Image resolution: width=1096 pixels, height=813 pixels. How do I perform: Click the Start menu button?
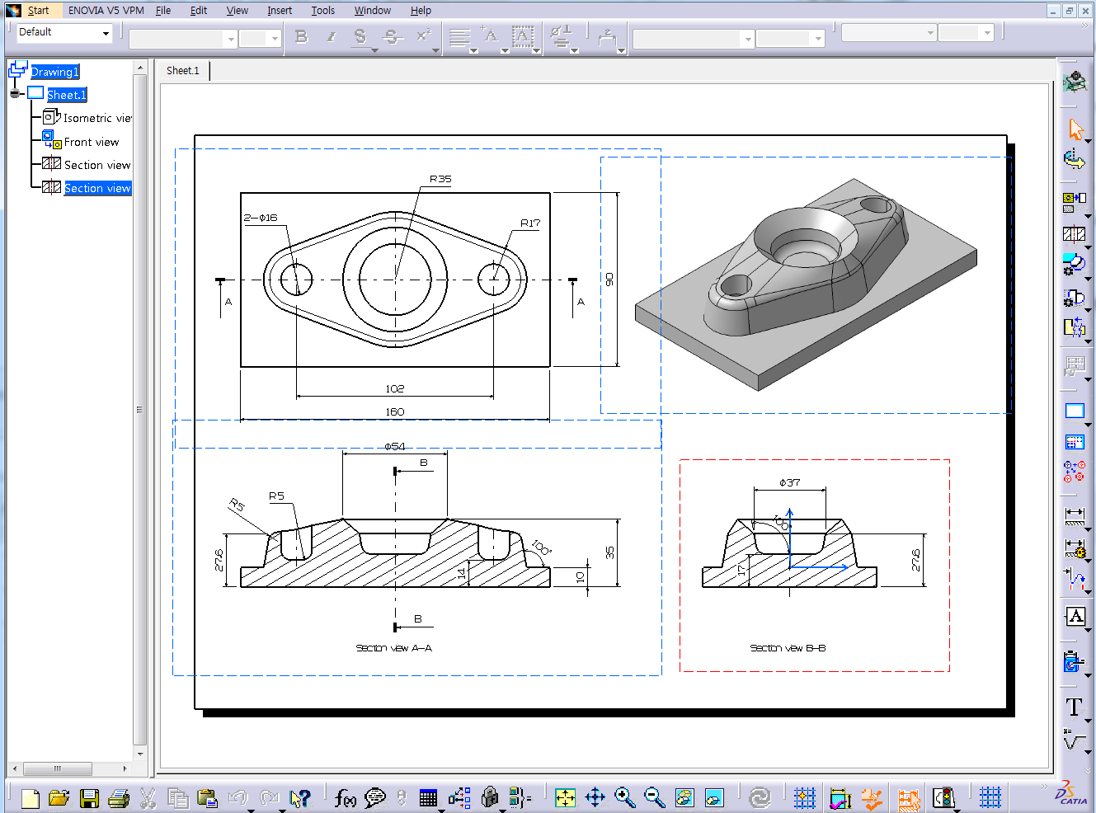pyautogui.click(x=38, y=10)
